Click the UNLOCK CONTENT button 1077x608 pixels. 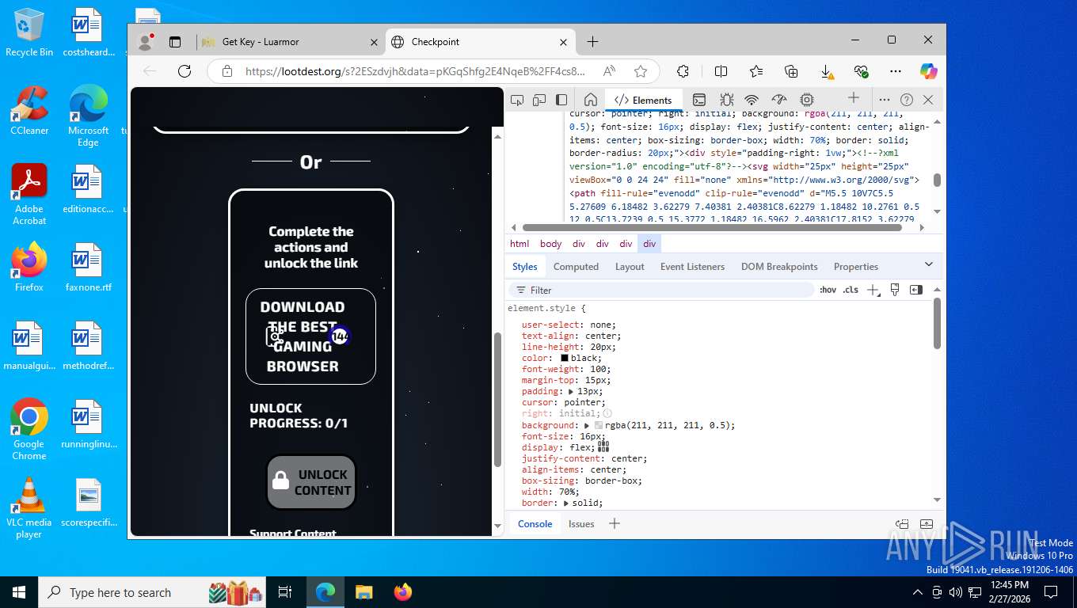click(311, 481)
